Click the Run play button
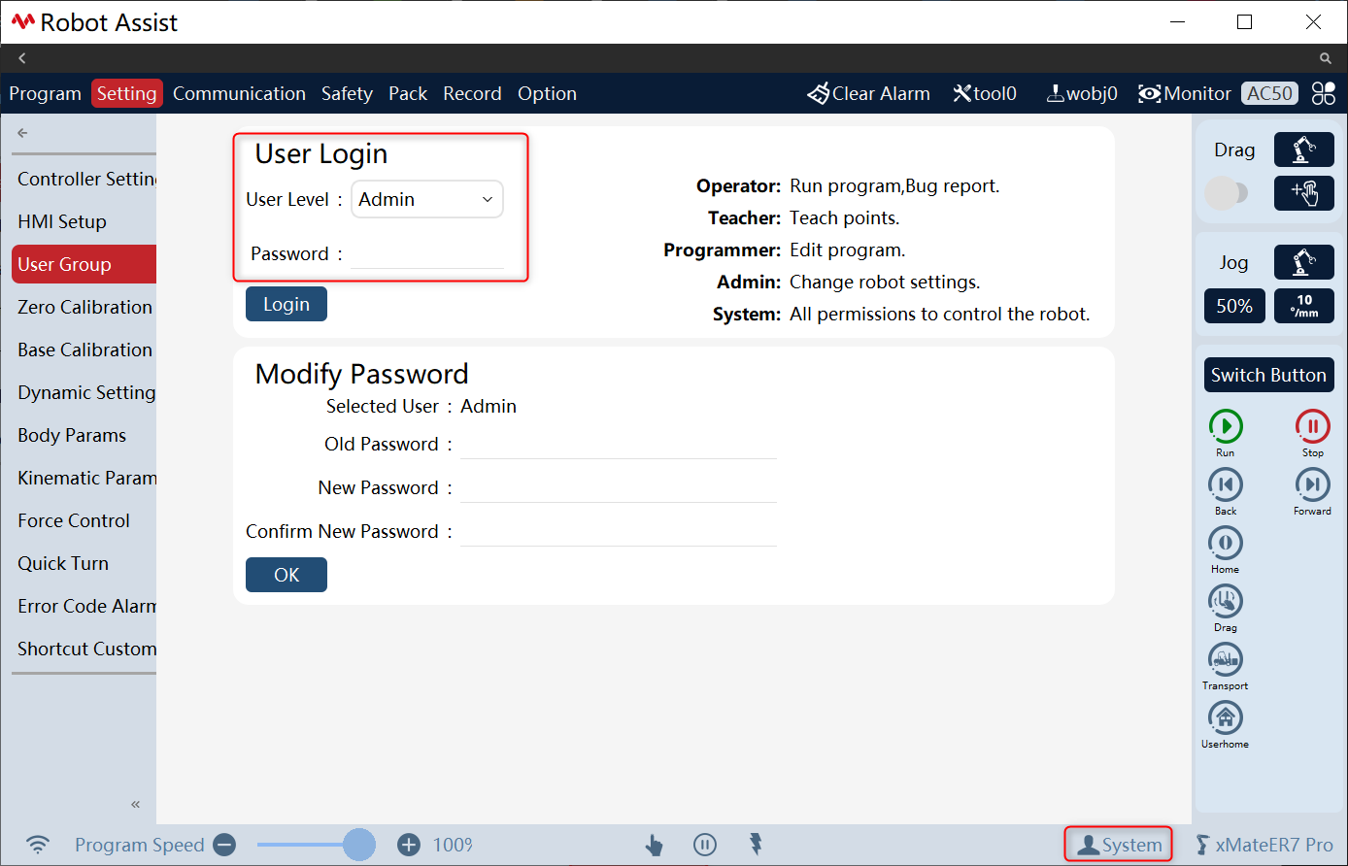1348x866 pixels. click(1226, 426)
